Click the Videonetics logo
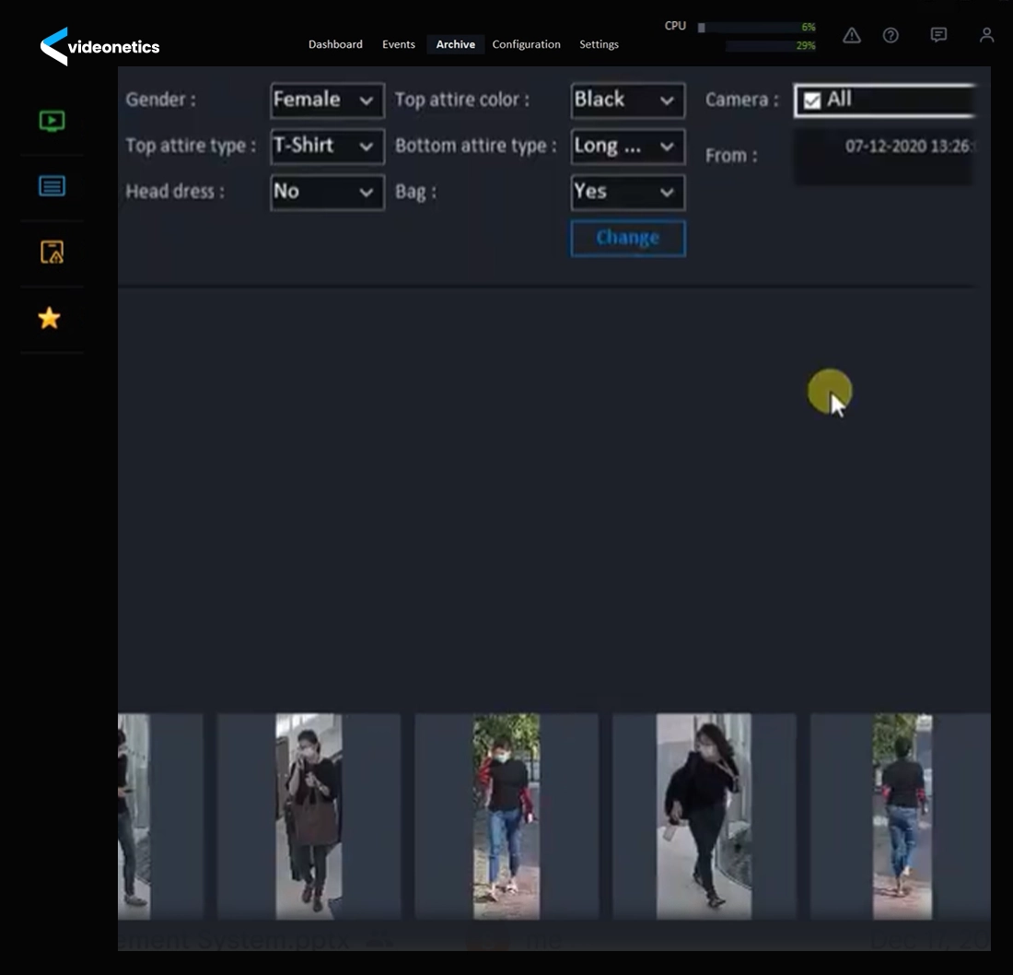 [x=99, y=46]
